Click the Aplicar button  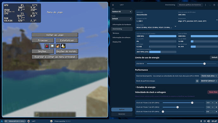point(122,109)
